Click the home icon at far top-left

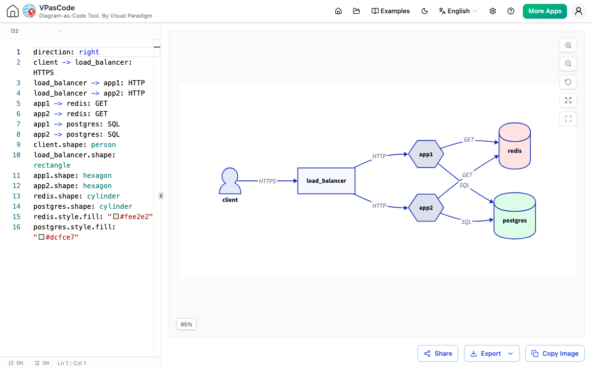(x=13, y=11)
